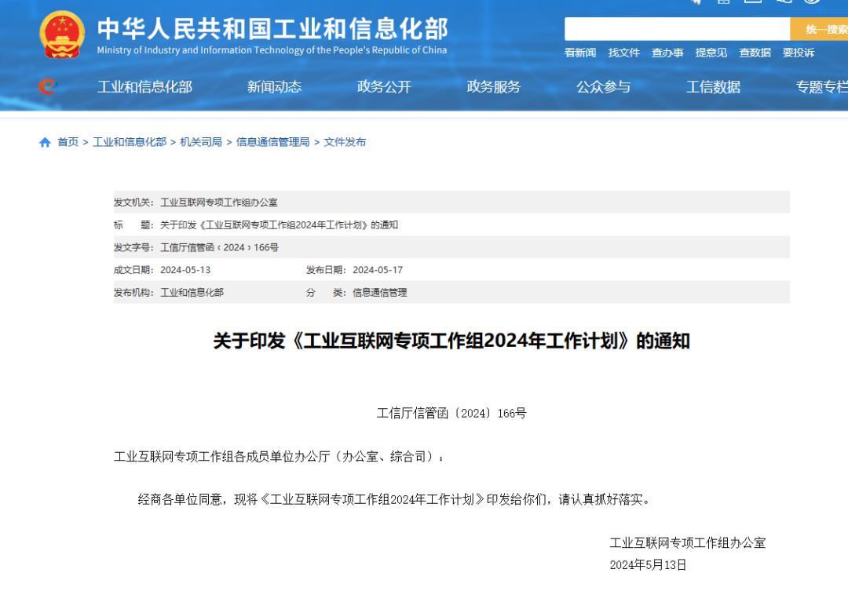Open the 找文件 quick link
Viewport: 848px width, 602px height.
tap(624, 53)
